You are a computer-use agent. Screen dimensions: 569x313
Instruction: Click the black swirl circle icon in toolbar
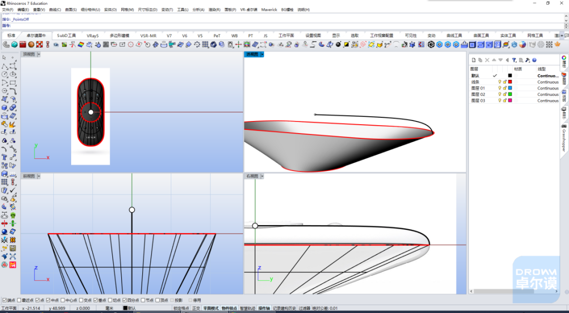(x=431, y=45)
